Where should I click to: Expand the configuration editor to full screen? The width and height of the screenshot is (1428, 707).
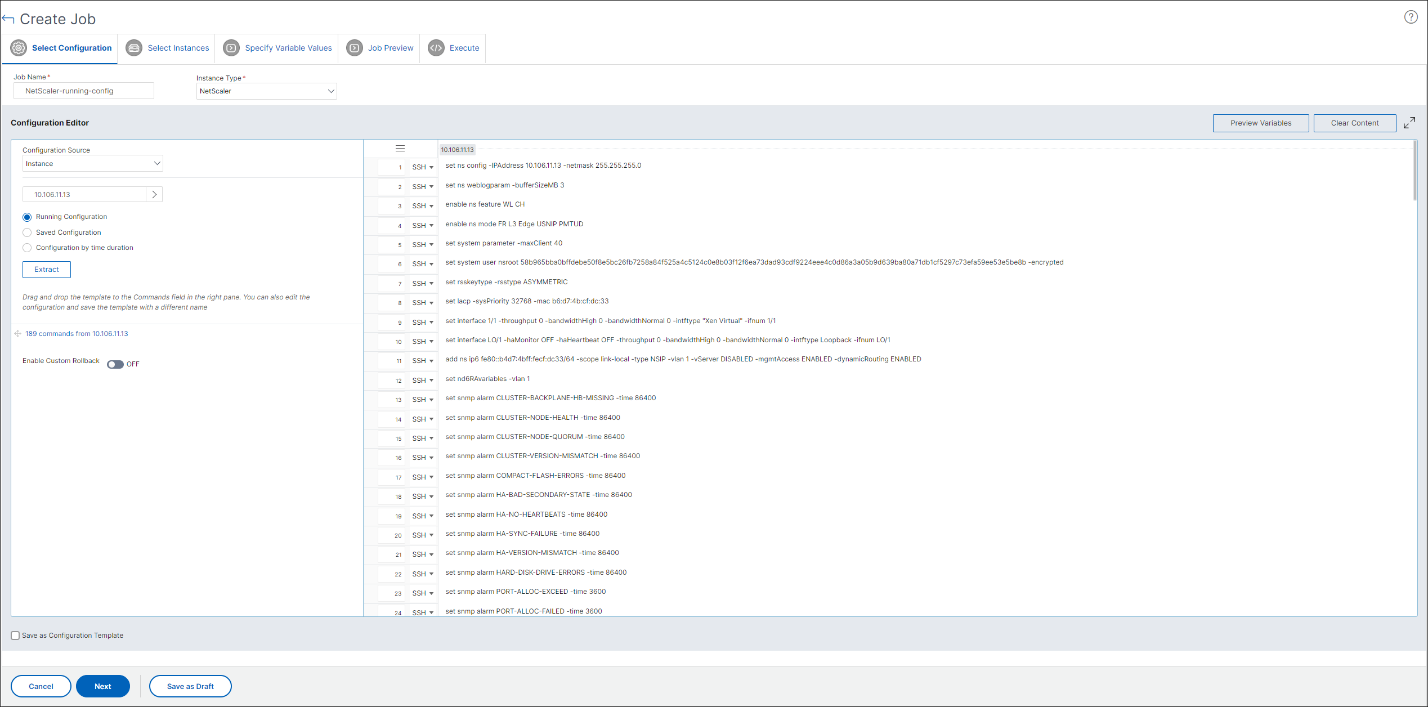(1409, 123)
